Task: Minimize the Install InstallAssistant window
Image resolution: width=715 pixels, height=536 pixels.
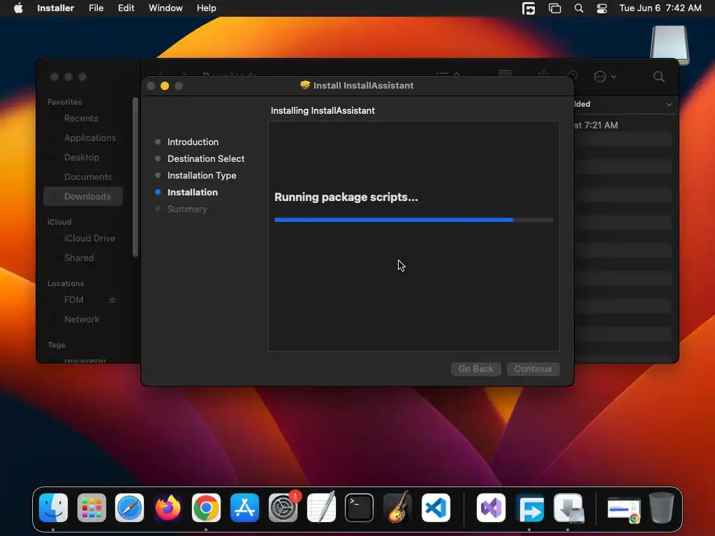Action: pyautogui.click(x=165, y=86)
